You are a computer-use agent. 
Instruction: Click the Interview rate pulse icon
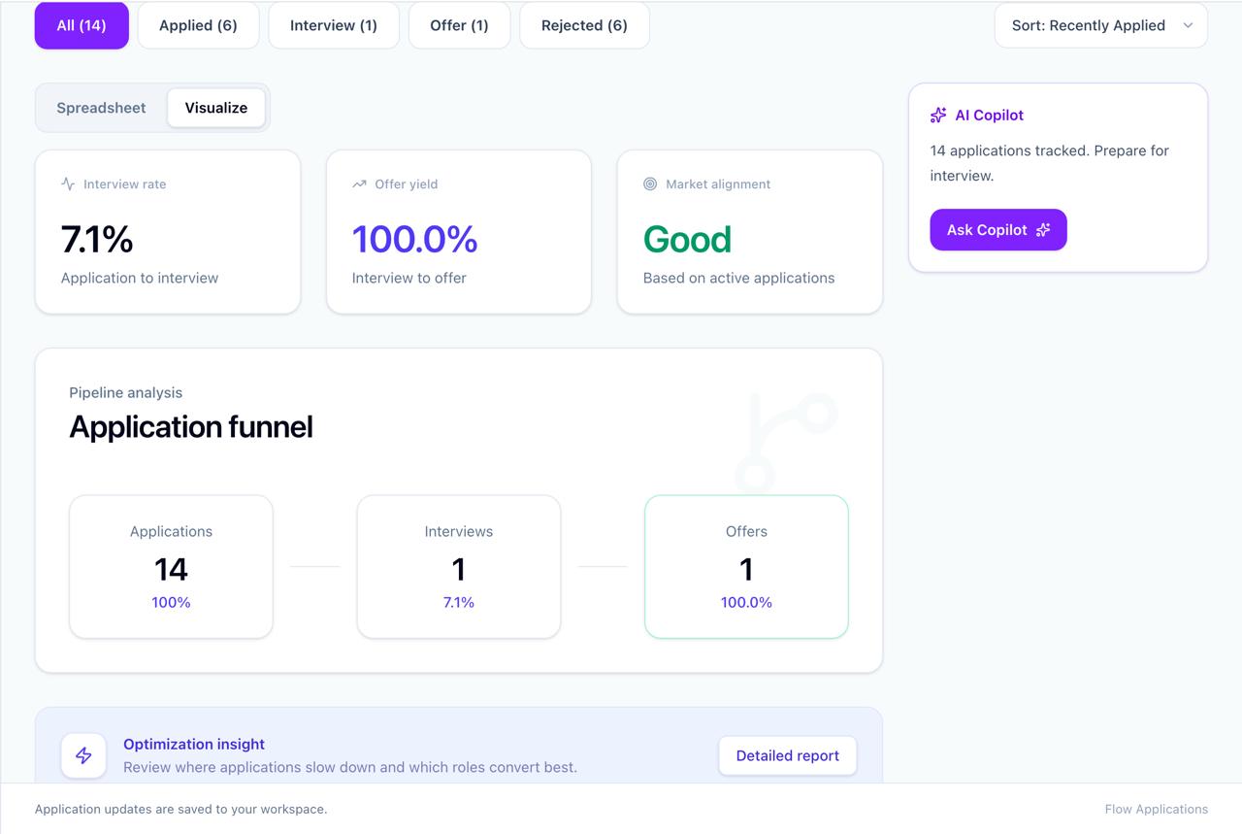click(x=68, y=183)
